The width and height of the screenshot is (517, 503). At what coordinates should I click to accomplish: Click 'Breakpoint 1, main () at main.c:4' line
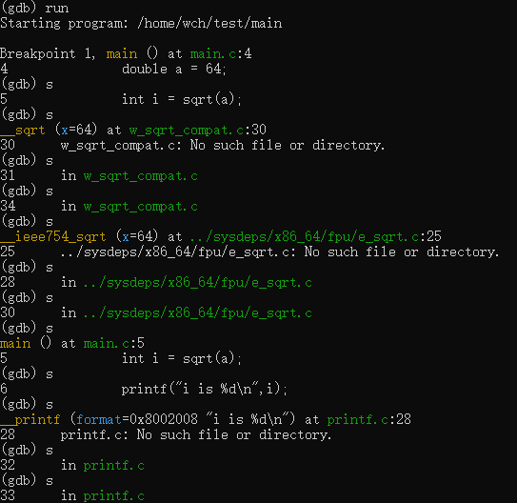(126, 53)
